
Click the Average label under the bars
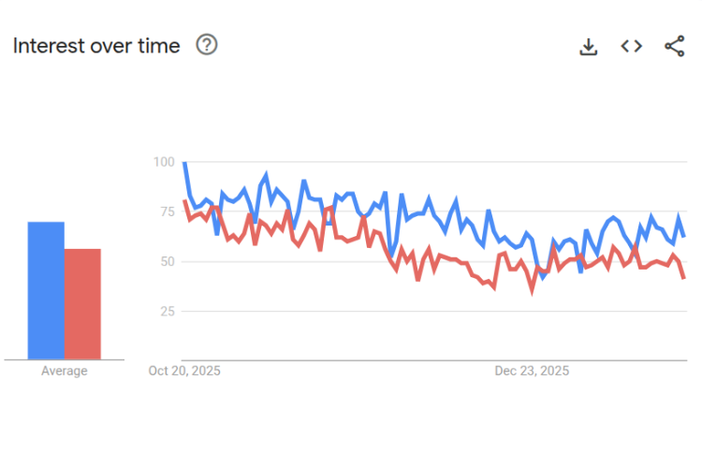(x=65, y=371)
